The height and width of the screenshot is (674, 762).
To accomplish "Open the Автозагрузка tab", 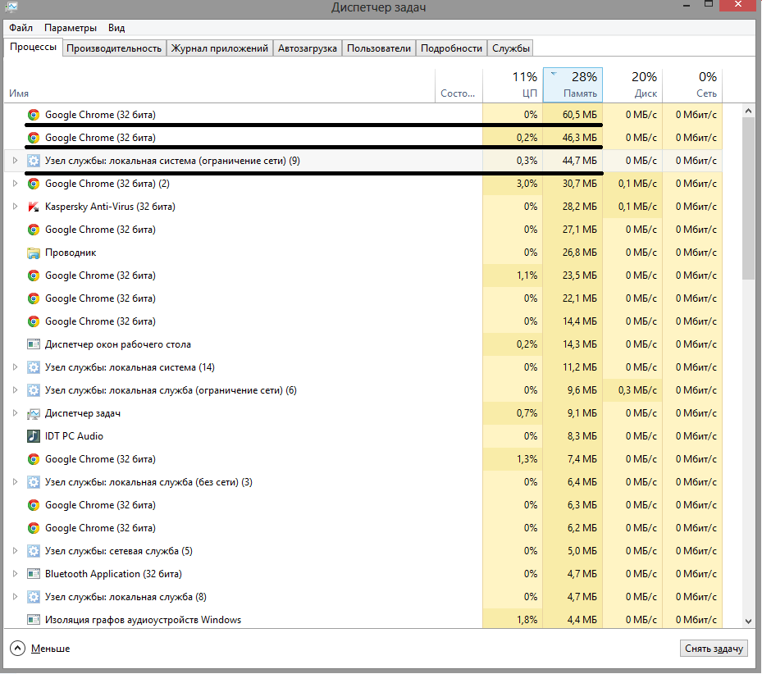I will [308, 48].
